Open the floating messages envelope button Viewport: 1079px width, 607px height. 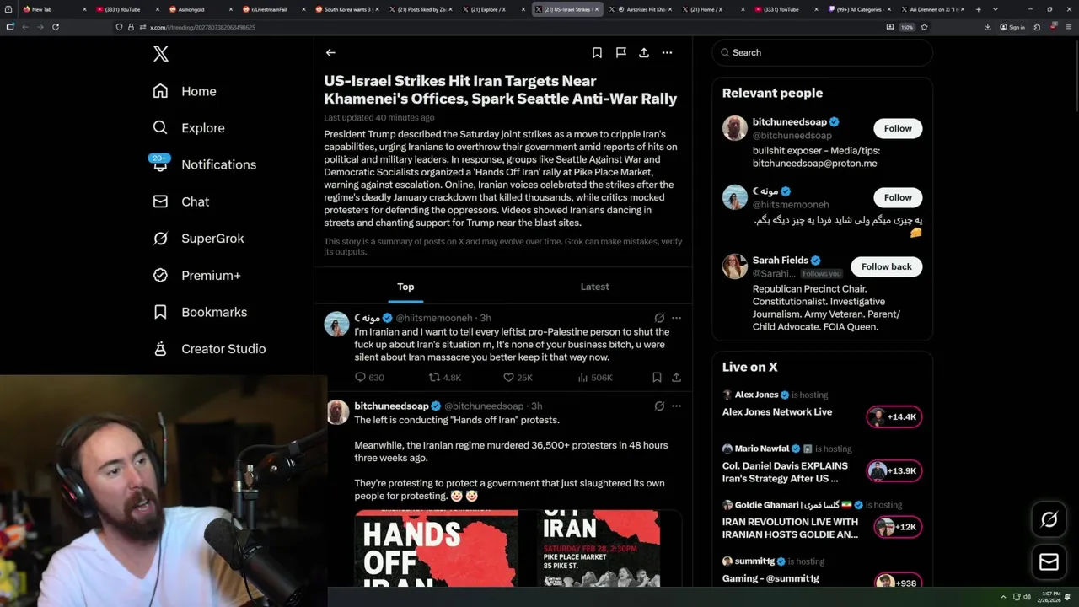click(x=1049, y=561)
